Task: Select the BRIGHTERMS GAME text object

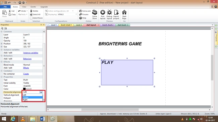Action: pyautogui.click(x=120, y=44)
